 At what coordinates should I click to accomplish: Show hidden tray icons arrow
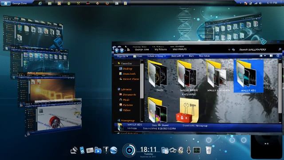(x=241, y=3)
